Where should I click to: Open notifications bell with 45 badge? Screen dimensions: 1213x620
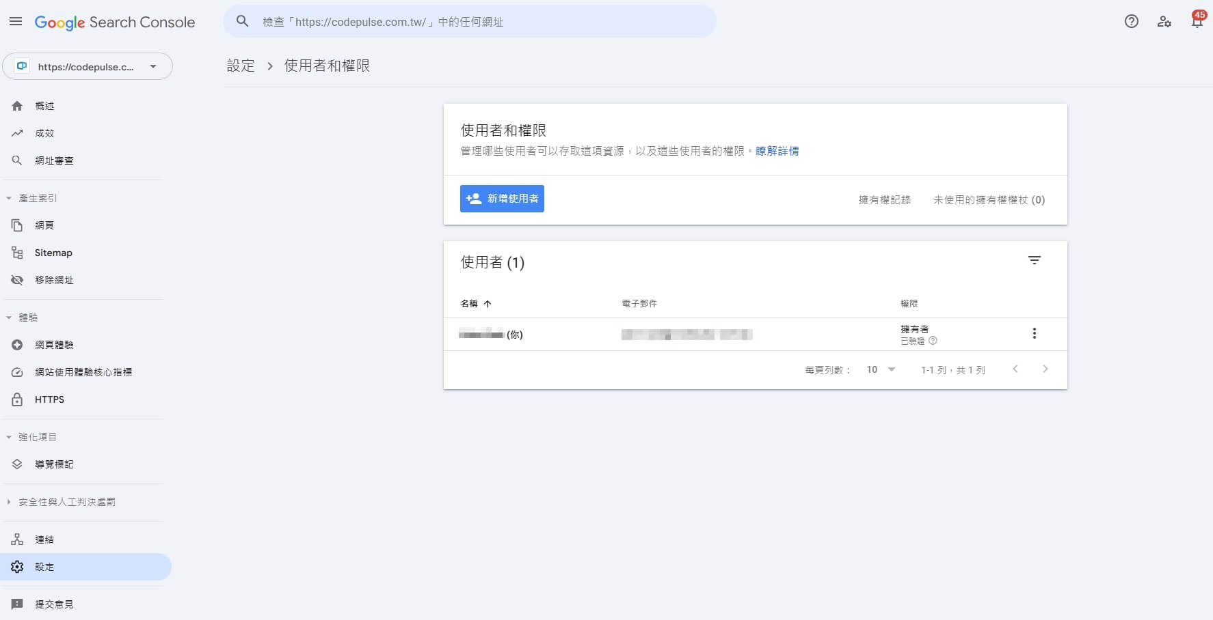(x=1197, y=20)
